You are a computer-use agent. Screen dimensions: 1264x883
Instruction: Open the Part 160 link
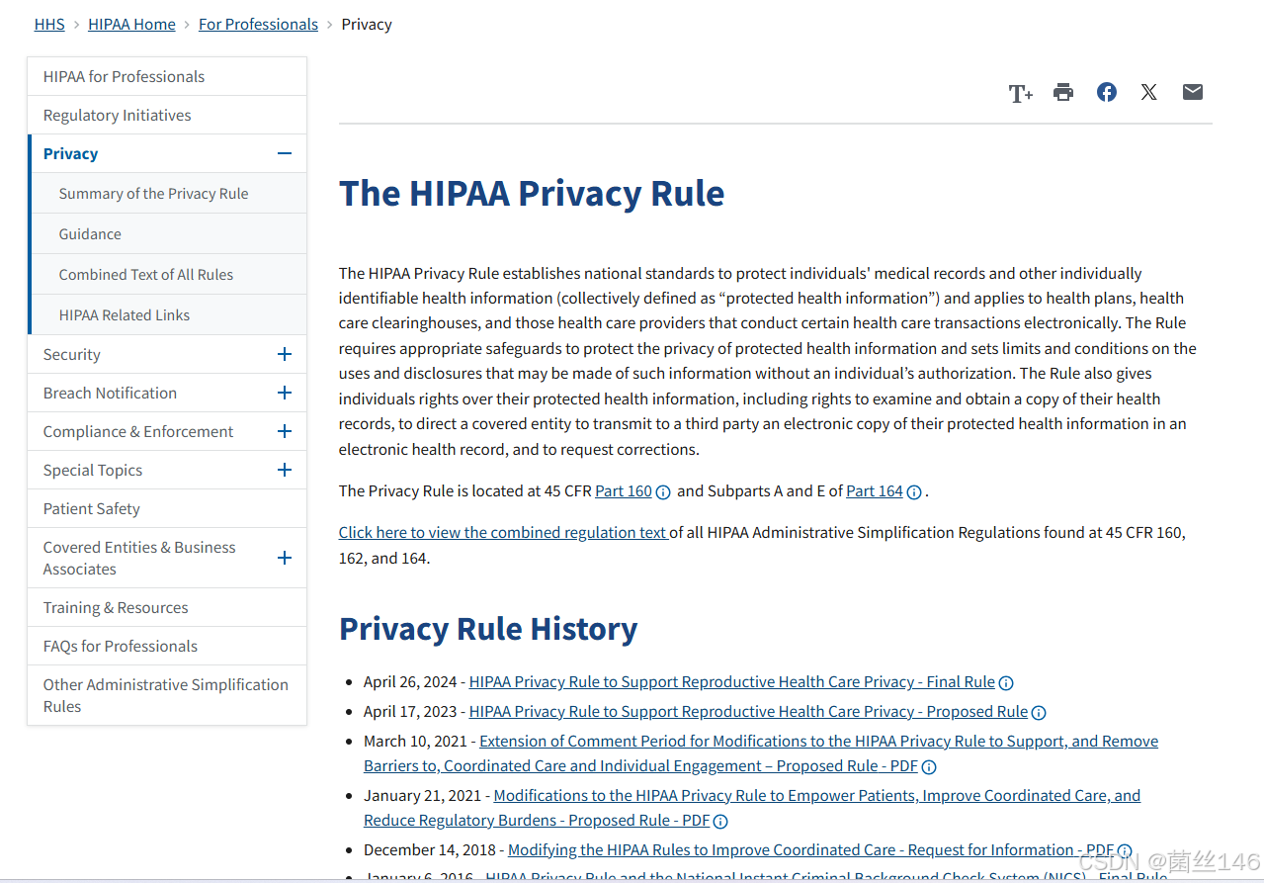point(624,490)
